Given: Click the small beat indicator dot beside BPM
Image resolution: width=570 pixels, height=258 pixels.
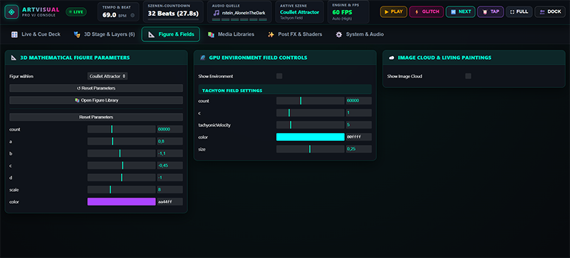Looking at the screenshot, I should pos(133,15).
